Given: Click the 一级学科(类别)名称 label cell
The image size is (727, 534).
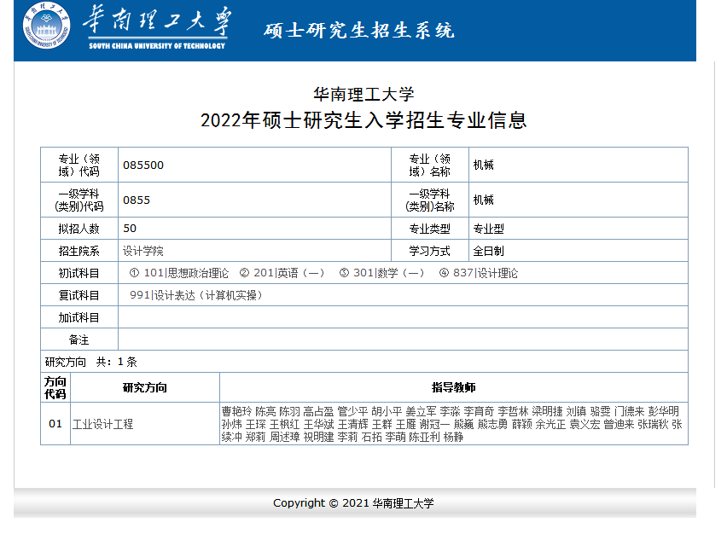Looking at the screenshot, I should pos(430,200).
